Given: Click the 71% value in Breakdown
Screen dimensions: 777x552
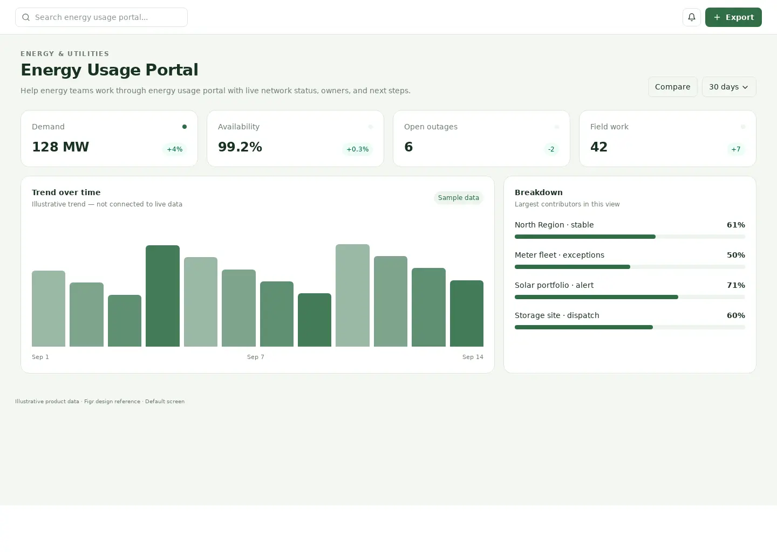Looking at the screenshot, I should pos(736,285).
